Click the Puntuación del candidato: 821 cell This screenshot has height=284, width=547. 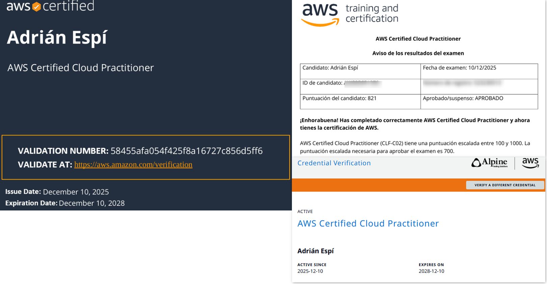click(360, 102)
